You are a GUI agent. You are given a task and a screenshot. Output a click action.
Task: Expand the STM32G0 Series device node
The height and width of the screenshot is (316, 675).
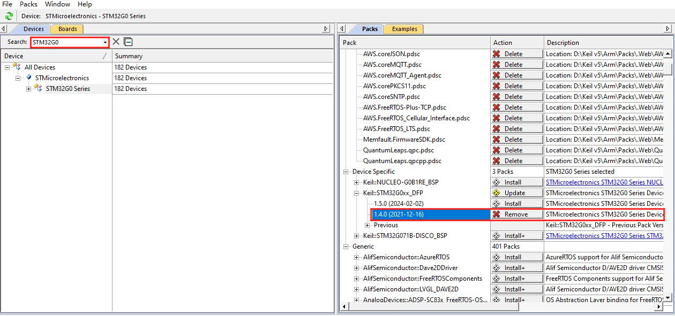(x=29, y=89)
